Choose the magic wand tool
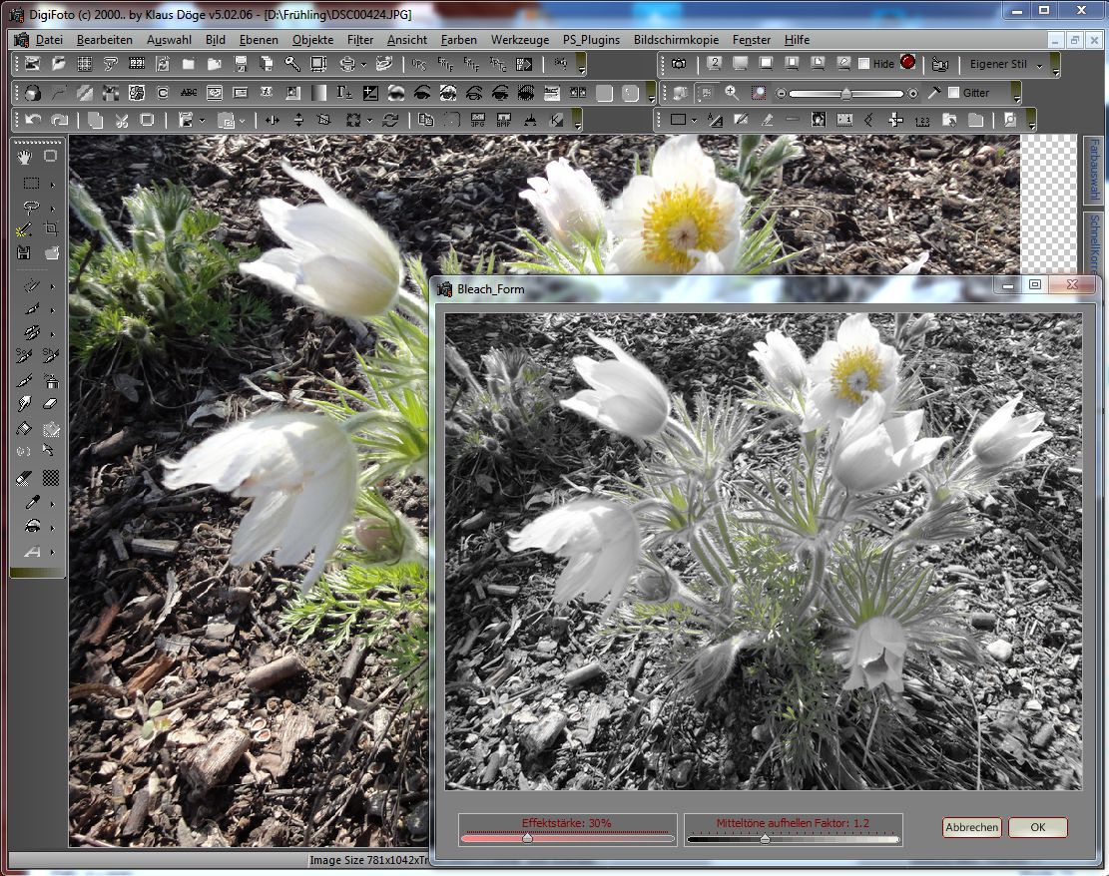This screenshot has height=876, width=1109. point(24,229)
